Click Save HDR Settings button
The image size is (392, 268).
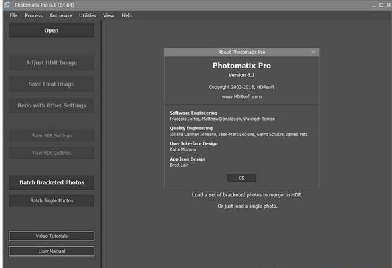pos(52,135)
